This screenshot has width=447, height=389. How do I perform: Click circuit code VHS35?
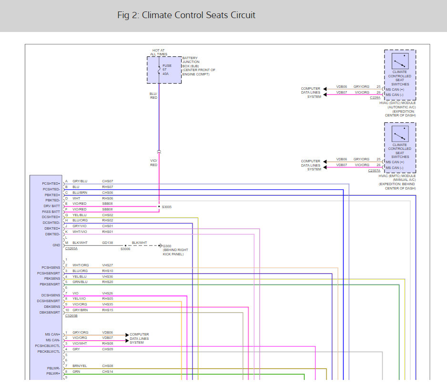coord(108,305)
